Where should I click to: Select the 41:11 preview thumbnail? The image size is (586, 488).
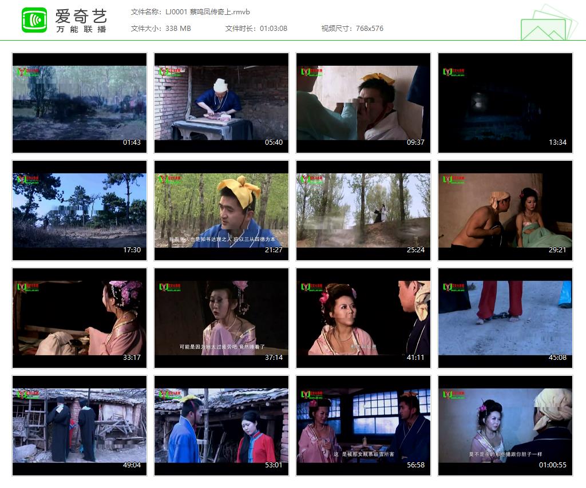click(363, 318)
